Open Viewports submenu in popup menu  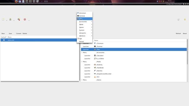point(85,33)
